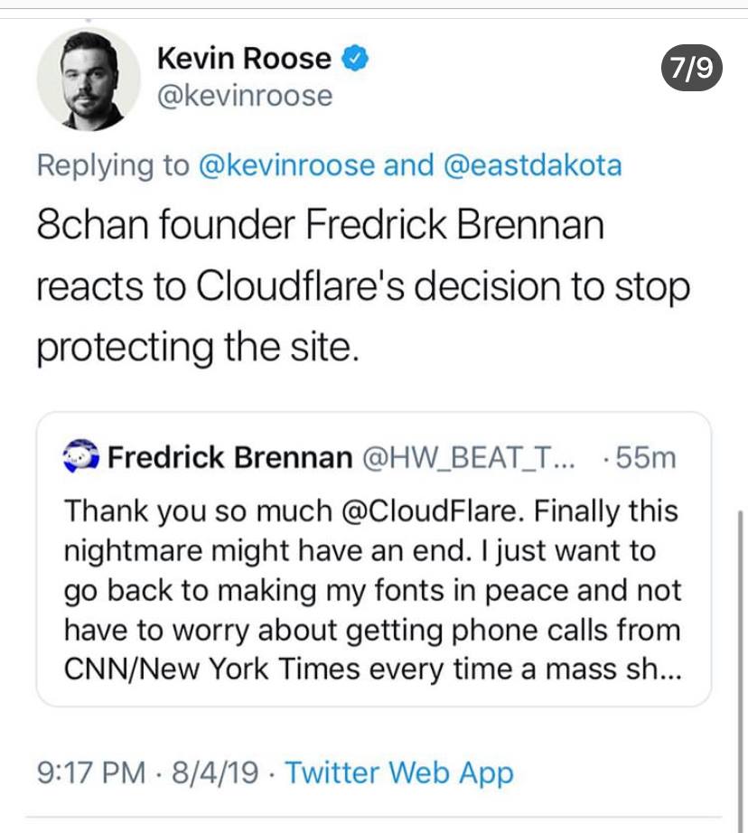Image resolution: width=748 pixels, height=833 pixels.
Task: Click Kevin Roose's profile photo
Action: pyautogui.click(x=89, y=80)
